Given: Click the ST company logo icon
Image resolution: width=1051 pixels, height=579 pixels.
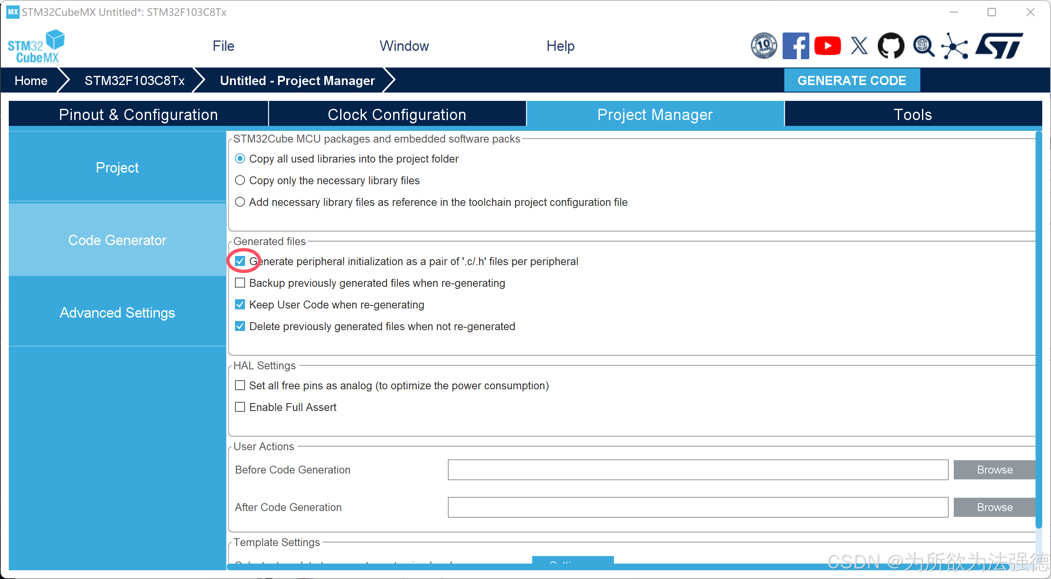Looking at the screenshot, I should 999,46.
